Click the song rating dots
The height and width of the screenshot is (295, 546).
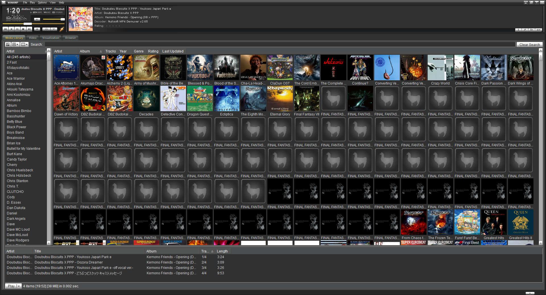(x=113, y=26)
